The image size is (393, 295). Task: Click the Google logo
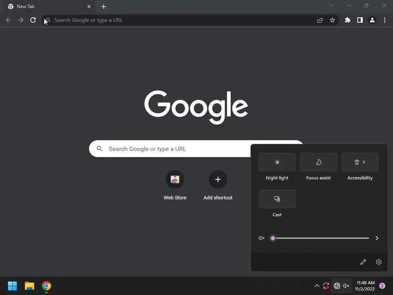tap(196, 108)
